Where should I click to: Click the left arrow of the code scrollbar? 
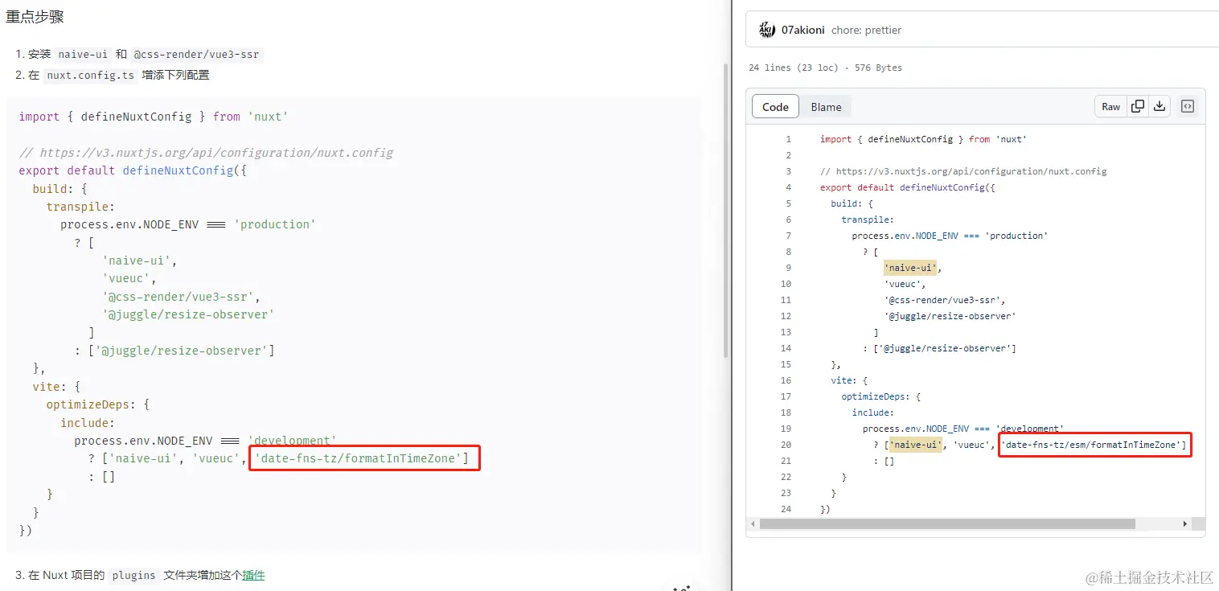(753, 523)
